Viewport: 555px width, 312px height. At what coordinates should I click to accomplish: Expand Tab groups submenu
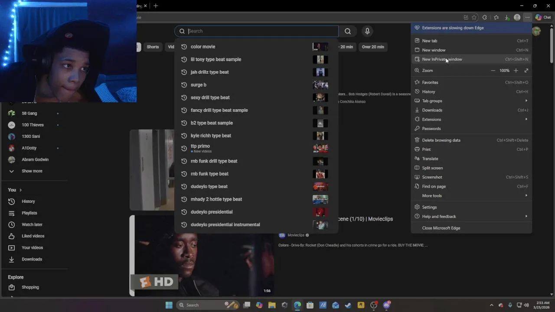471,101
